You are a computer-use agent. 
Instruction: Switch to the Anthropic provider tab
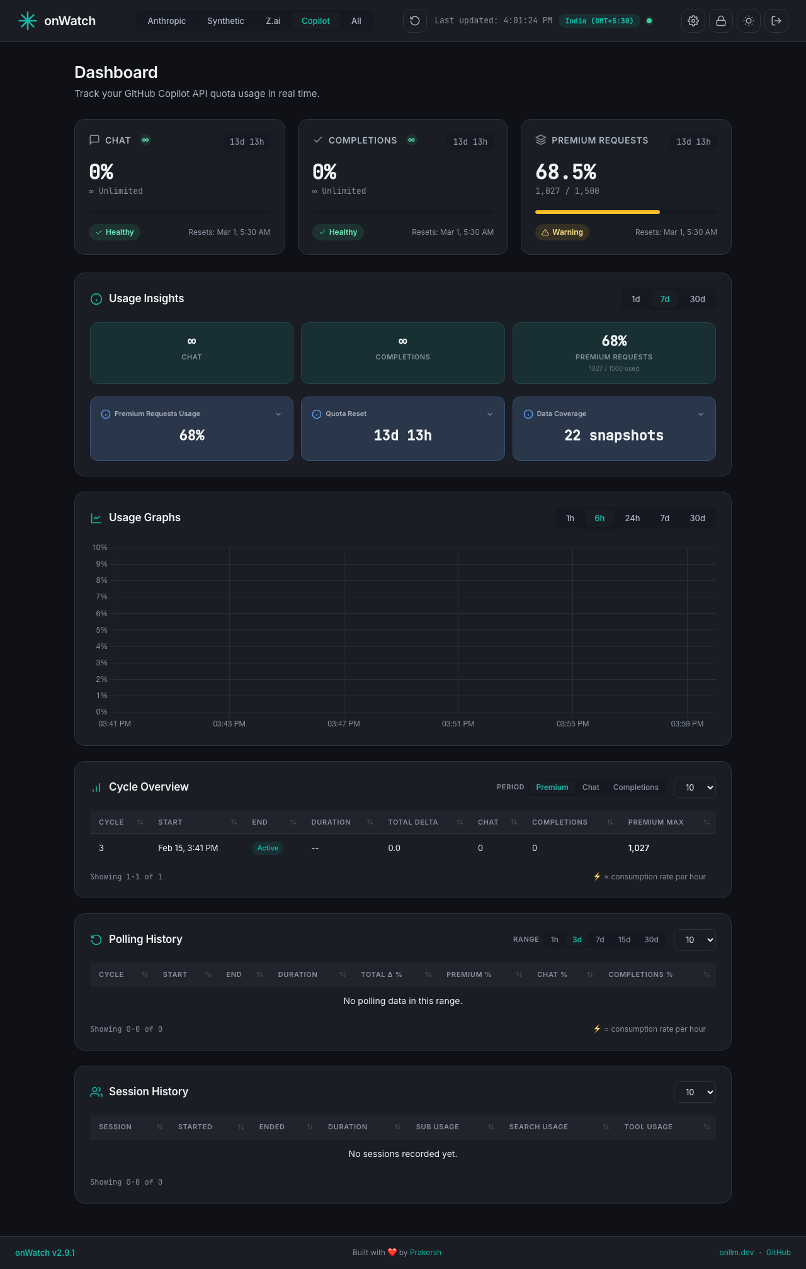click(167, 21)
